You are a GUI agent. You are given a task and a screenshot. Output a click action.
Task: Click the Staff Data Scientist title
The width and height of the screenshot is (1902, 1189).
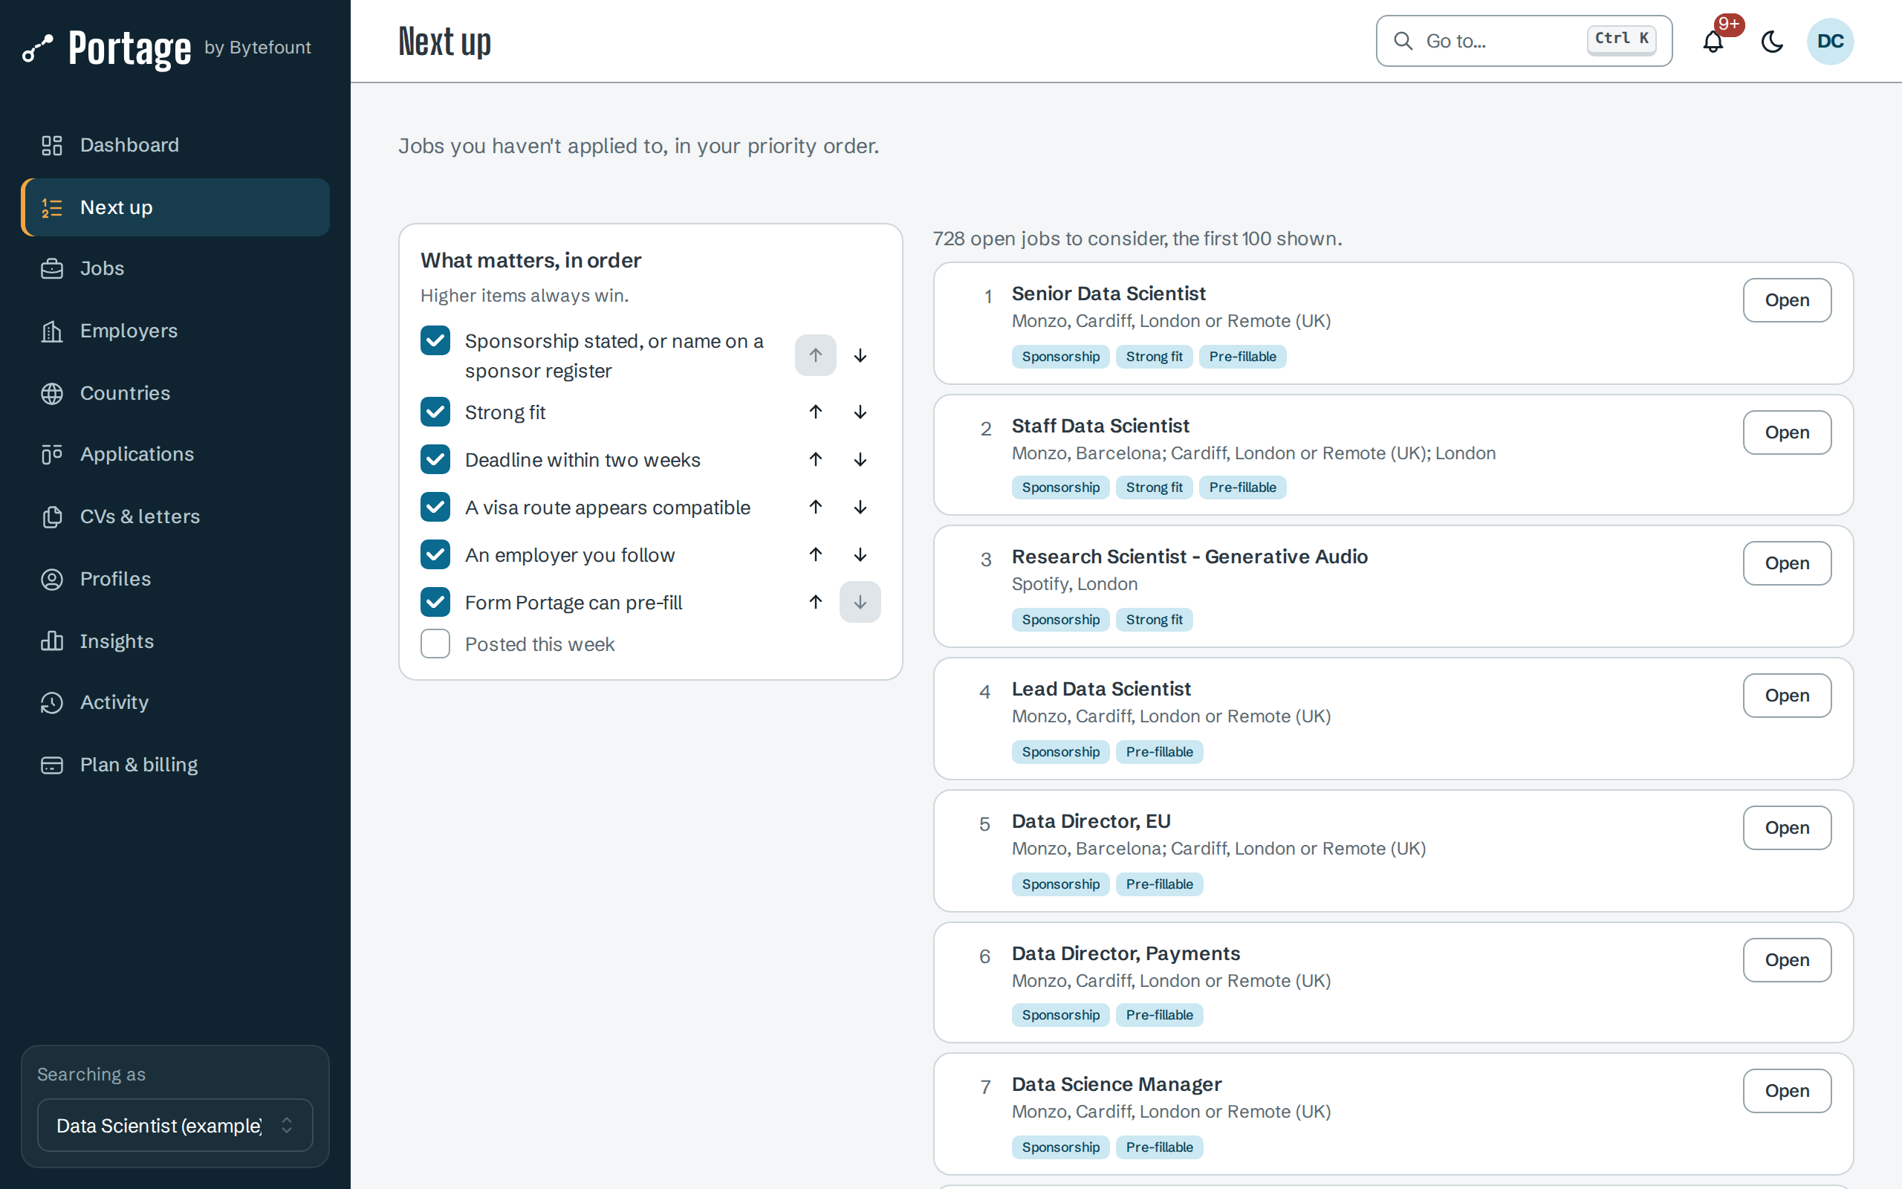(x=1100, y=425)
